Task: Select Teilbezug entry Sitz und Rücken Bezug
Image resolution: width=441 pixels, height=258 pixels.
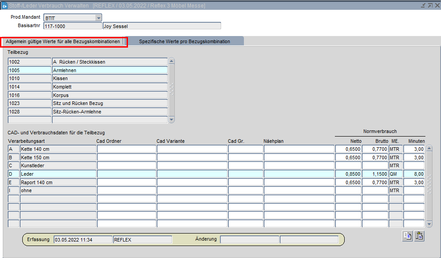Action: click(109, 103)
